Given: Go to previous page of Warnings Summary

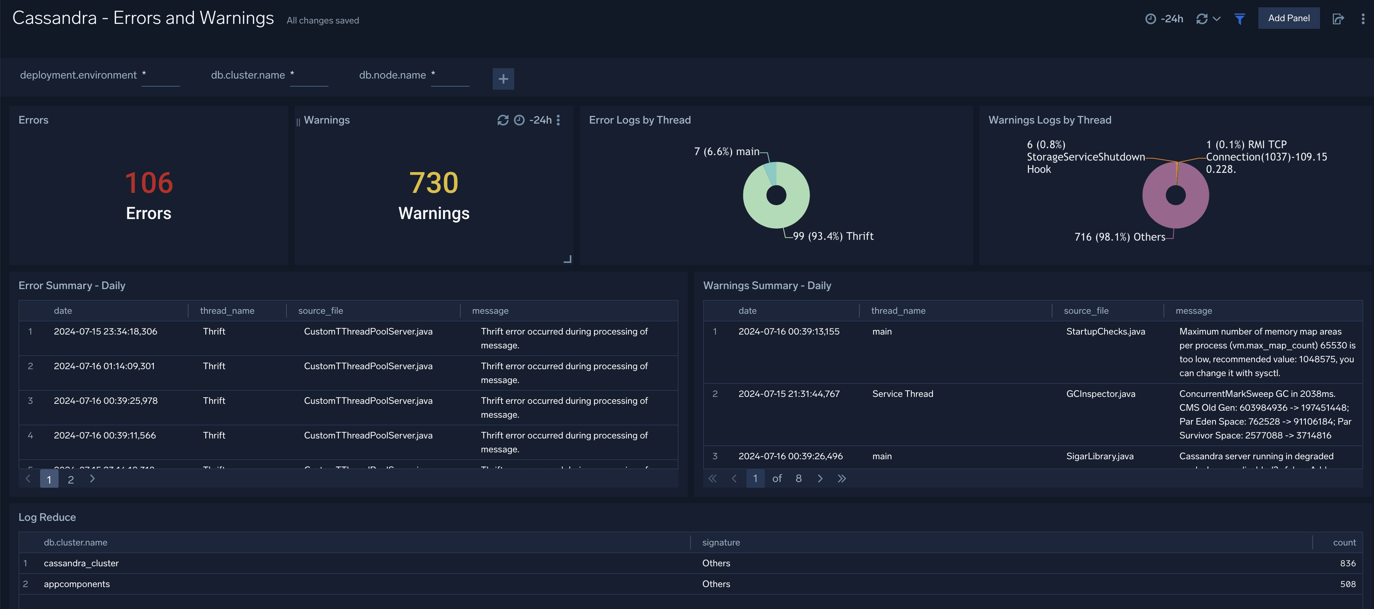Looking at the screenshot, I should coord(734,478).
